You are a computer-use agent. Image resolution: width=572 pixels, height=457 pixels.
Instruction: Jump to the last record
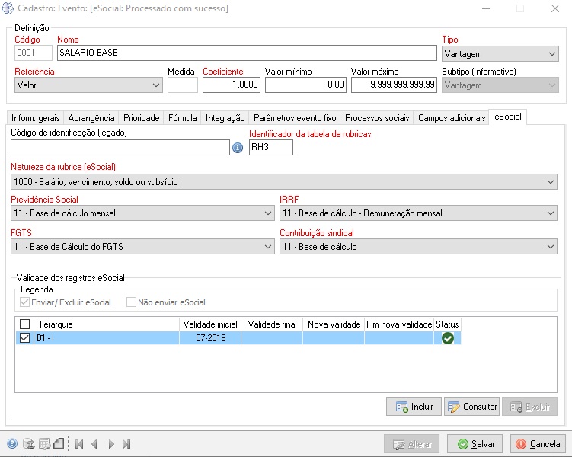click(x=126, y=444)
